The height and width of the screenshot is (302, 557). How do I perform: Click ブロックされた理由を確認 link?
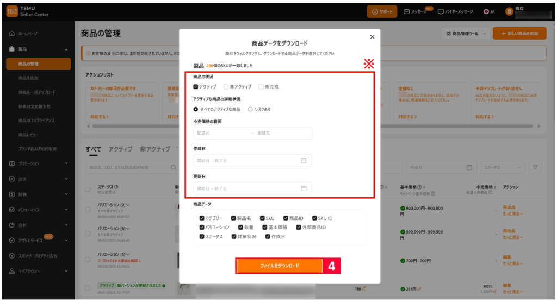pyautogui.click(x=119, y=261)
